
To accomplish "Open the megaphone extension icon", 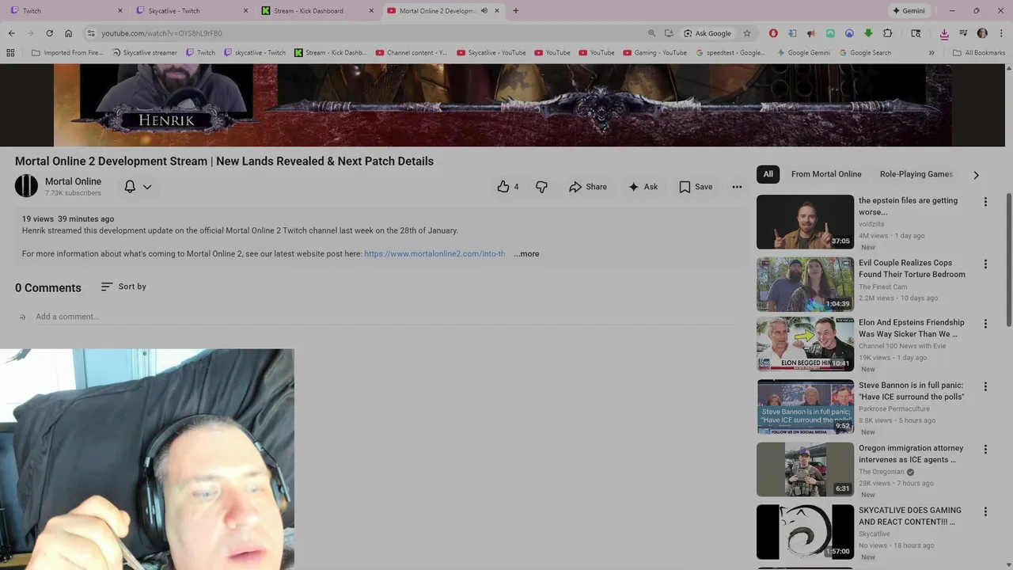I will click(x=811, y=33).
